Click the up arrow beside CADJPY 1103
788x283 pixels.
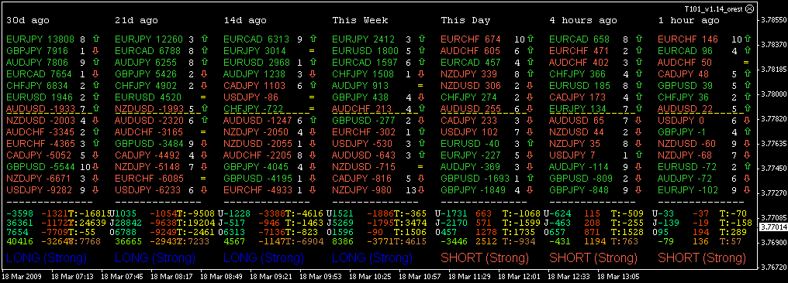(313, 86)
